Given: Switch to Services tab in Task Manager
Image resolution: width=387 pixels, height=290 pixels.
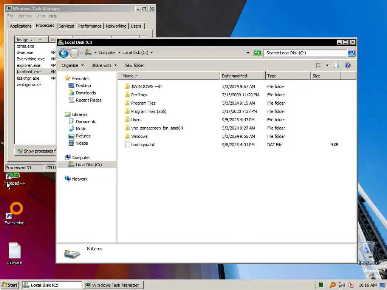Looking at the screenshot, I should (66, 26).
